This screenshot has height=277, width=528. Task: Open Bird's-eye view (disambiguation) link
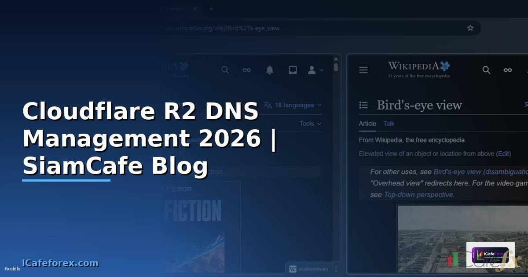(480, 172)
